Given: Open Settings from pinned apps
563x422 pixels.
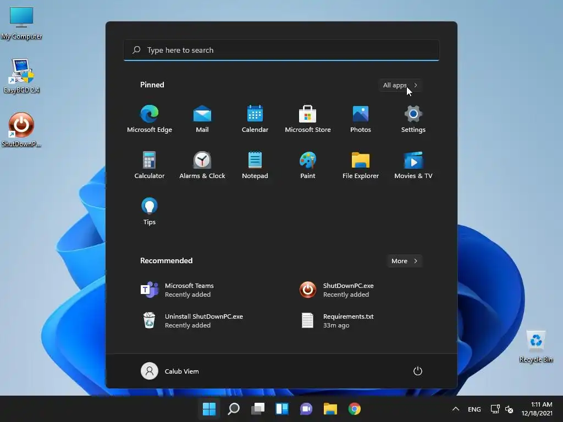Looking at the screenshot, I should [413, 119].
